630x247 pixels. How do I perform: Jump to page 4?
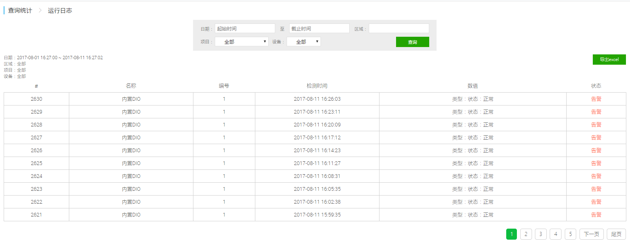click(x=556, y=234)
